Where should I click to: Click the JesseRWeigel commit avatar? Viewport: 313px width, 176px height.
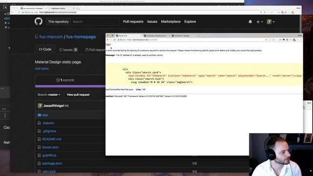click(x=40, y=106)
